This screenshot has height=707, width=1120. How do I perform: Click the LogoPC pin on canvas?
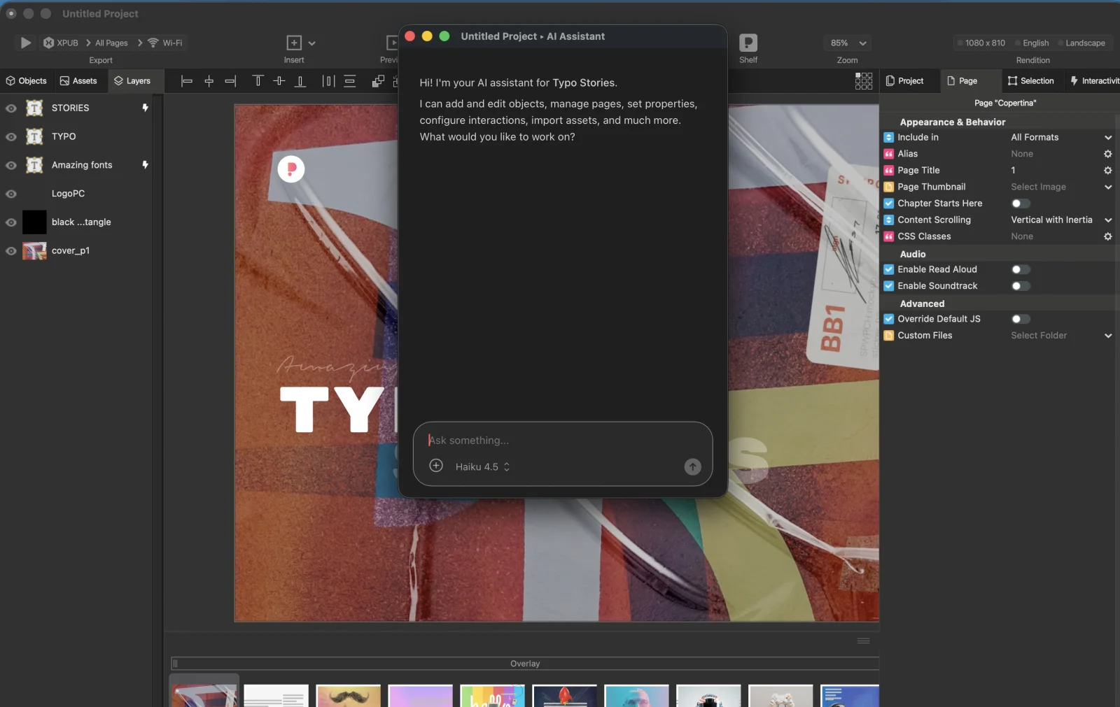291,169
